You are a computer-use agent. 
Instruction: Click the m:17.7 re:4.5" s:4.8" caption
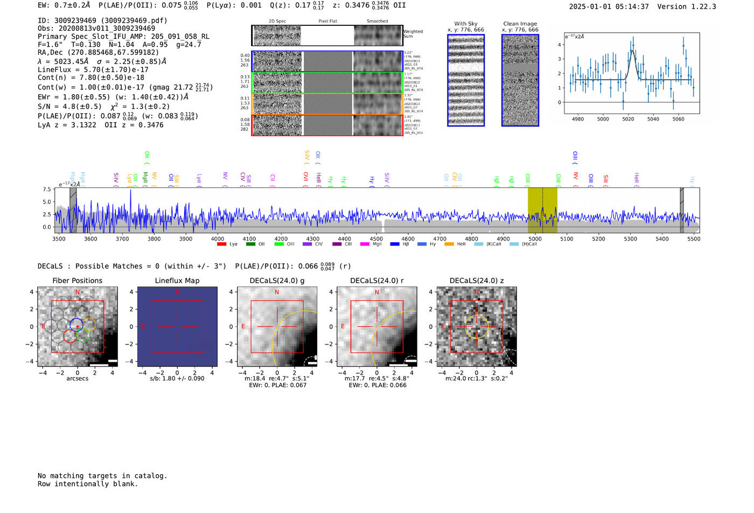[x=377, y=378]
